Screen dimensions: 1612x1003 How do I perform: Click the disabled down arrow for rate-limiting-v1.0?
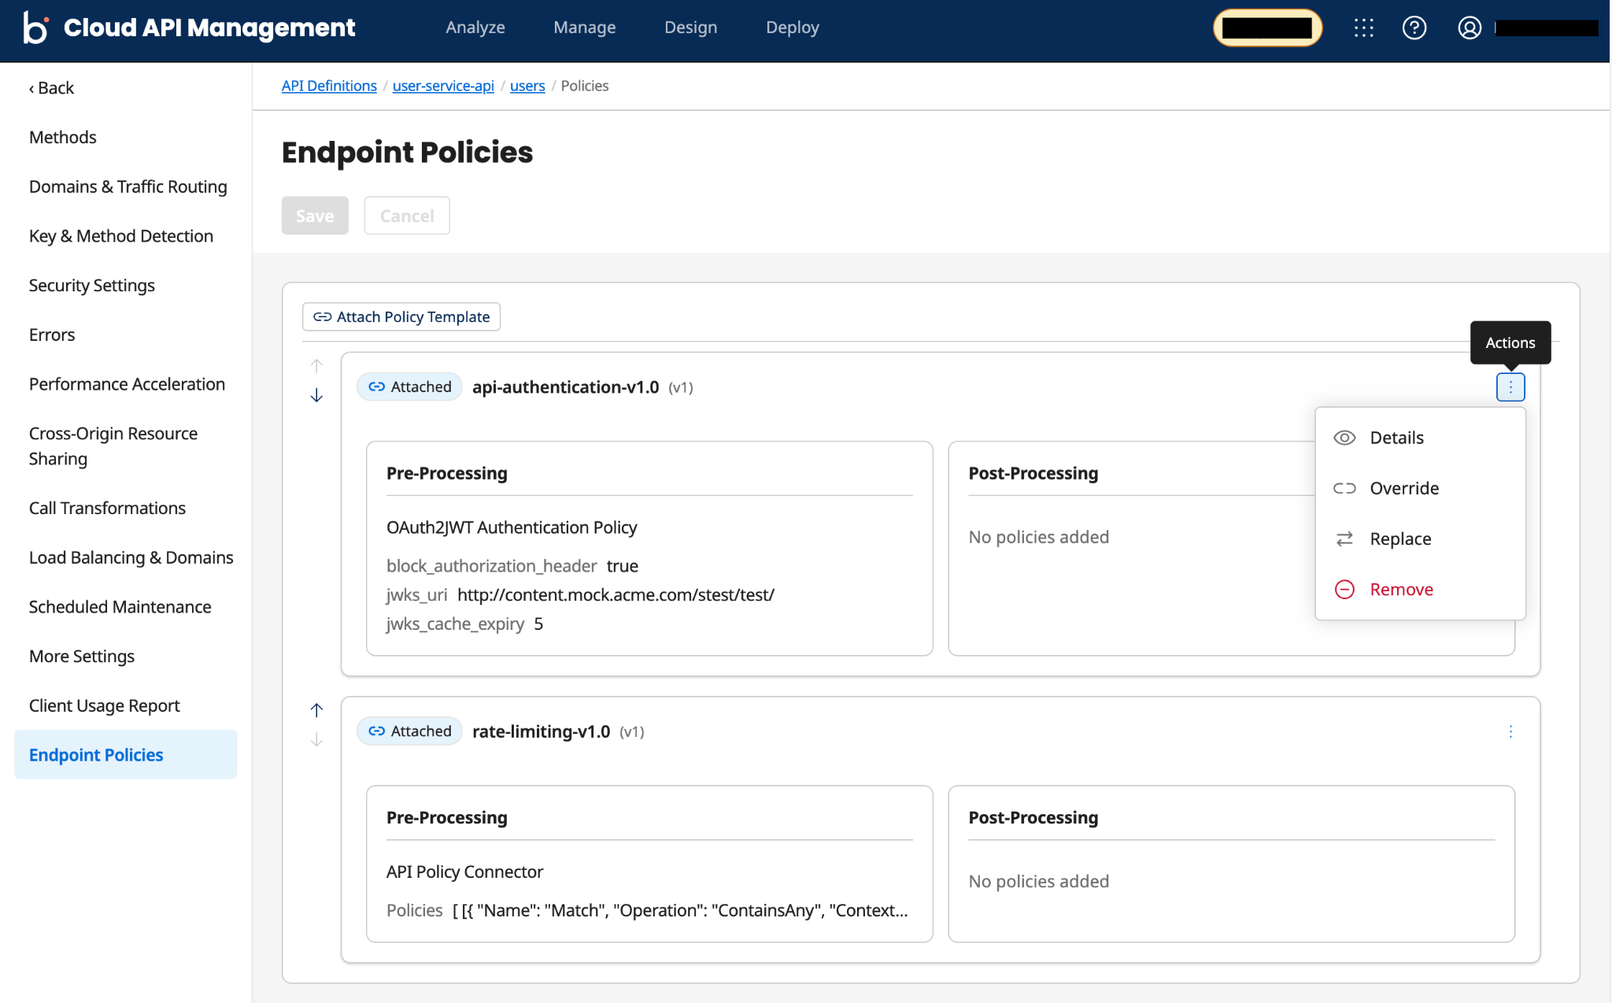tap(316, 740)
